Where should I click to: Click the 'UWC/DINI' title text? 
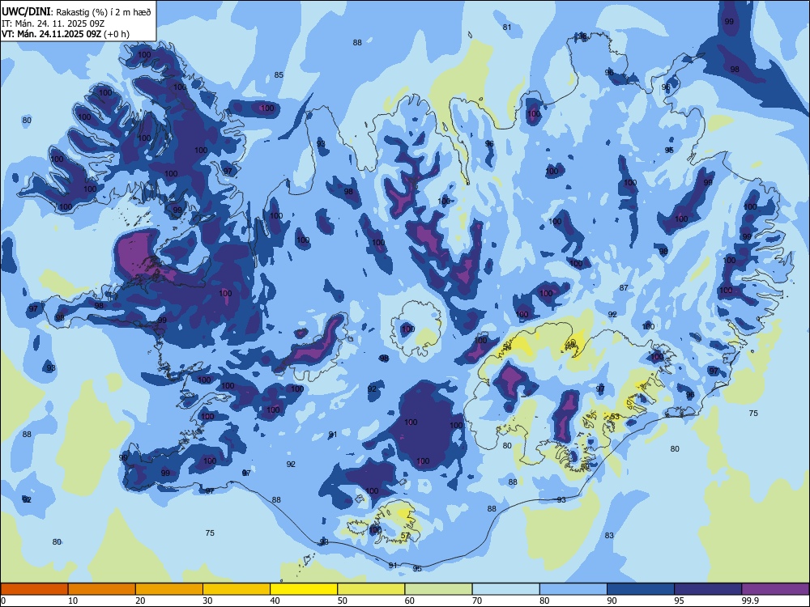26,11
